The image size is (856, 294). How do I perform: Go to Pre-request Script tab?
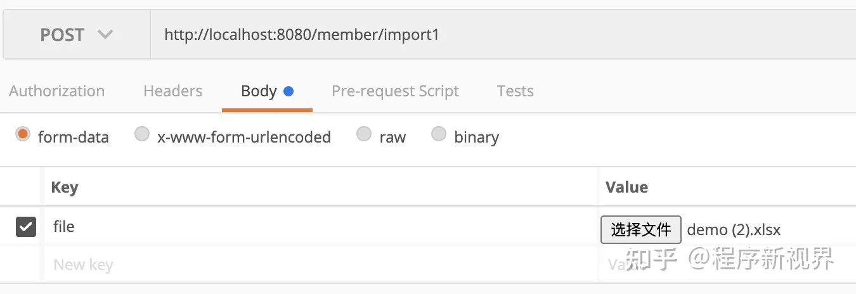pos(395,91)
